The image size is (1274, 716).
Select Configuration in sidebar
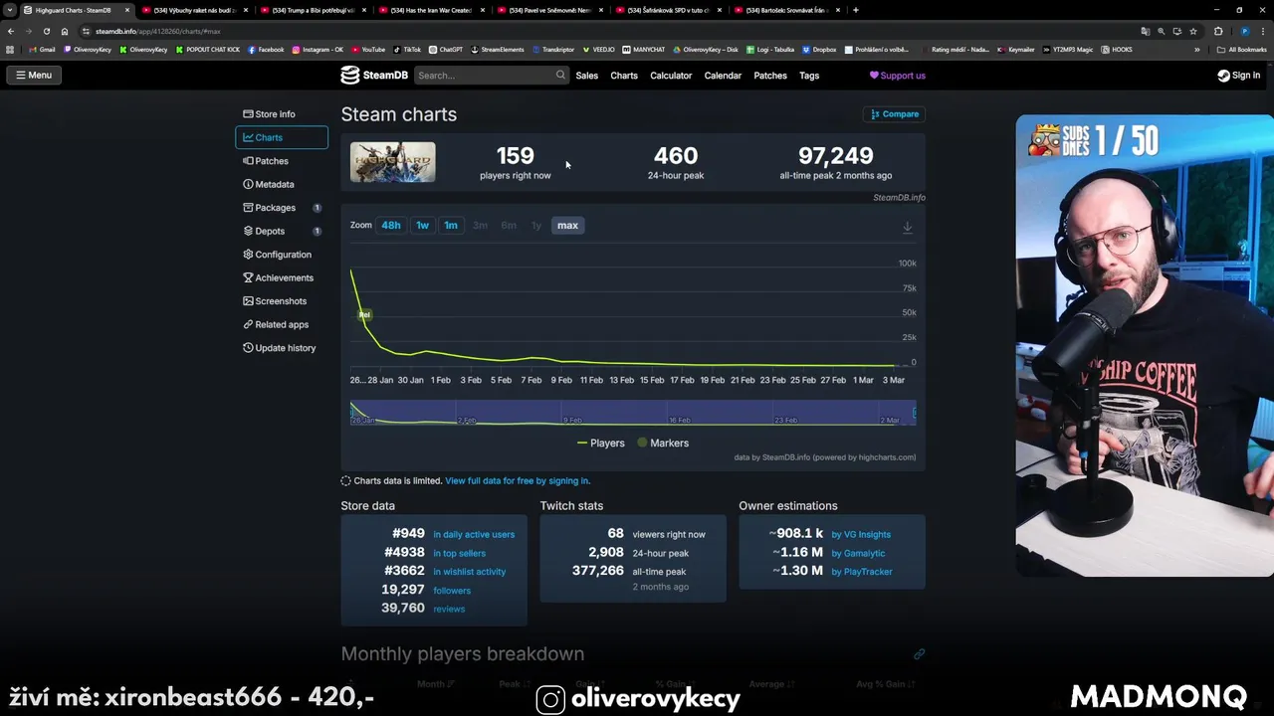[x=282, y=255]
